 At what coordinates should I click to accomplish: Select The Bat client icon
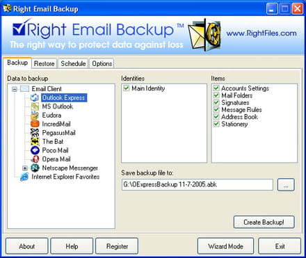[35, 141]
